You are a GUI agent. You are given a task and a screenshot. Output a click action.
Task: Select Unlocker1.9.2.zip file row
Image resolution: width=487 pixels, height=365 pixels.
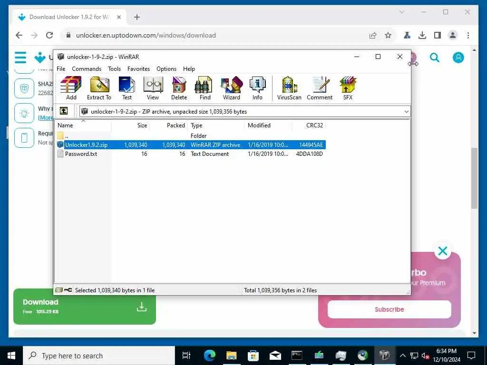pos(191,144)
